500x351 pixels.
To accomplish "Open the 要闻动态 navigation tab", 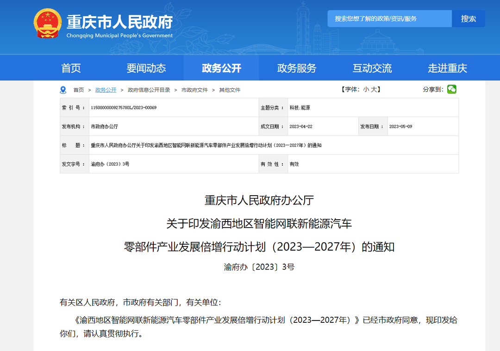I will (146, 68).
